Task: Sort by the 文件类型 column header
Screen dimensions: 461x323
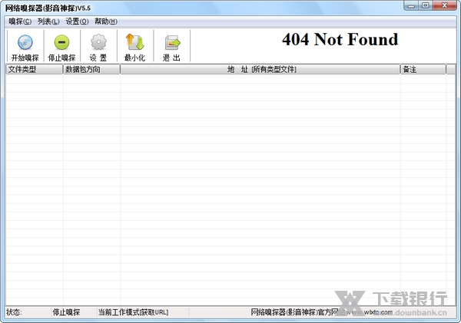Action: [33, 70]
